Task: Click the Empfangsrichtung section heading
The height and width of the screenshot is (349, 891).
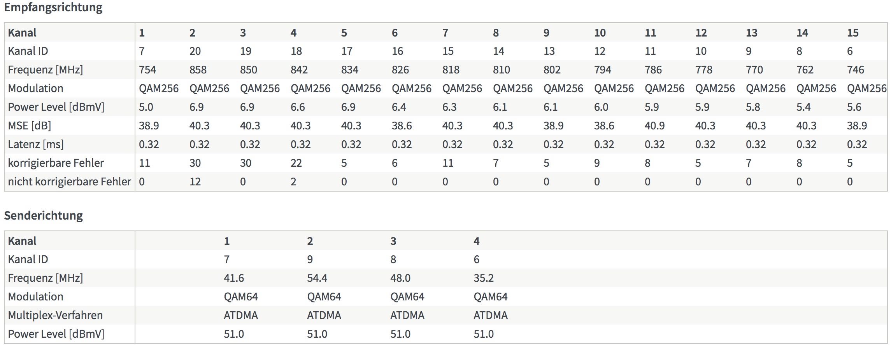Action: (x=53, y=7)
